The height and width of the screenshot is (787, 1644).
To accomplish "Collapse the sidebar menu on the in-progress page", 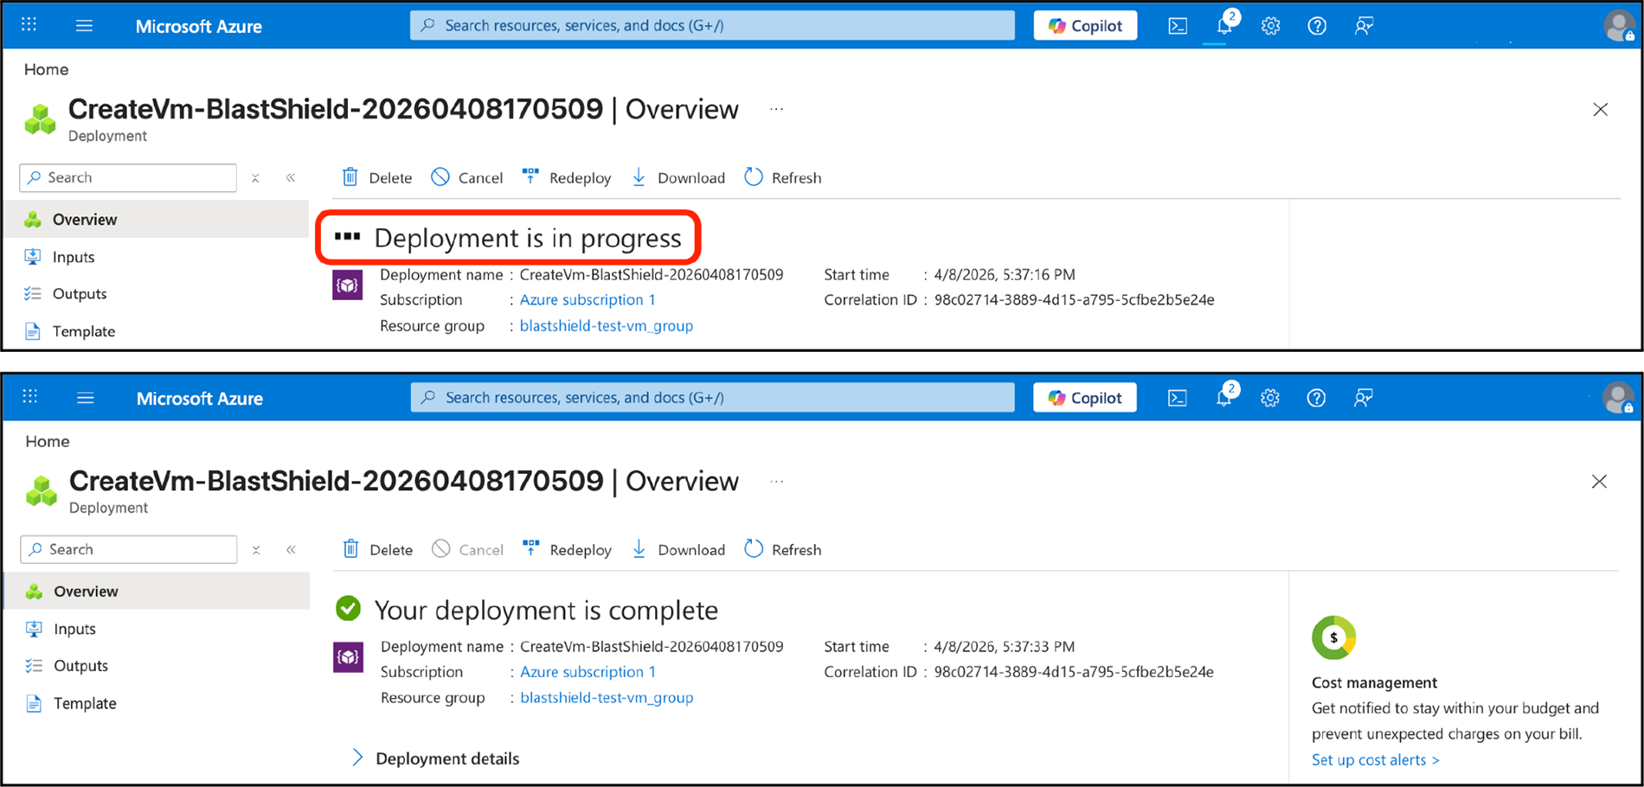I will [291, 178].
